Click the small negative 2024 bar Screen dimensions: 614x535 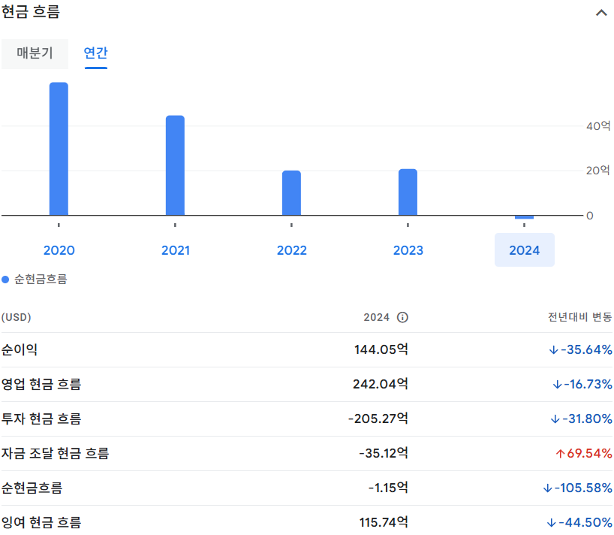[524, 217]
